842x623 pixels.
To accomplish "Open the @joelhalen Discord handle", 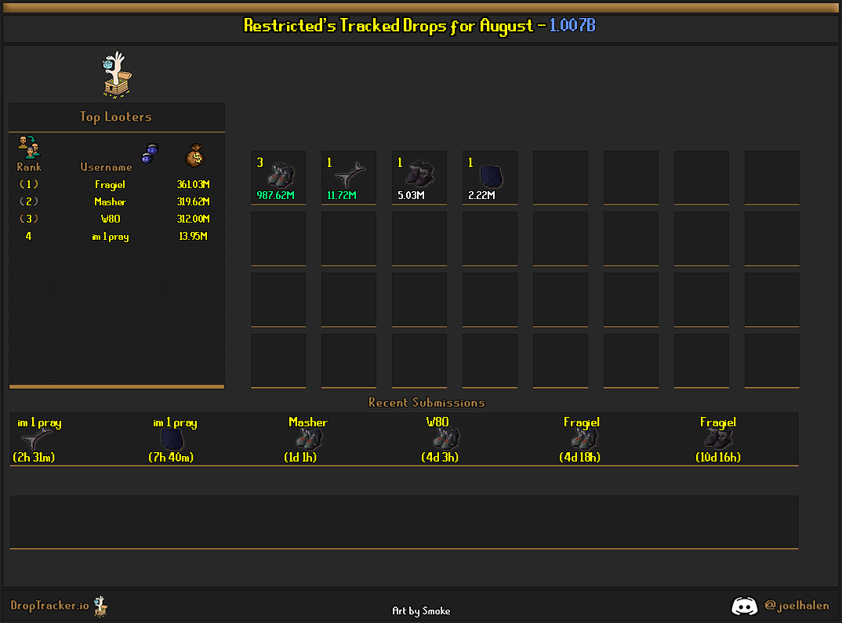I will tap(797, 606).
